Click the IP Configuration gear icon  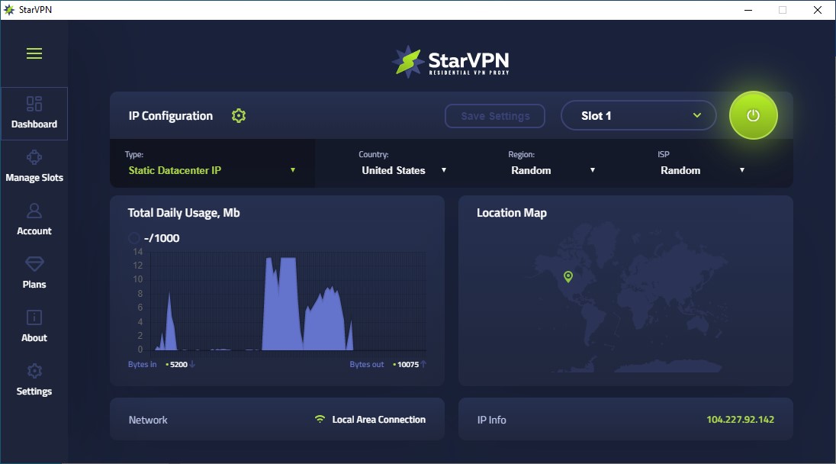tap(238, 115)
